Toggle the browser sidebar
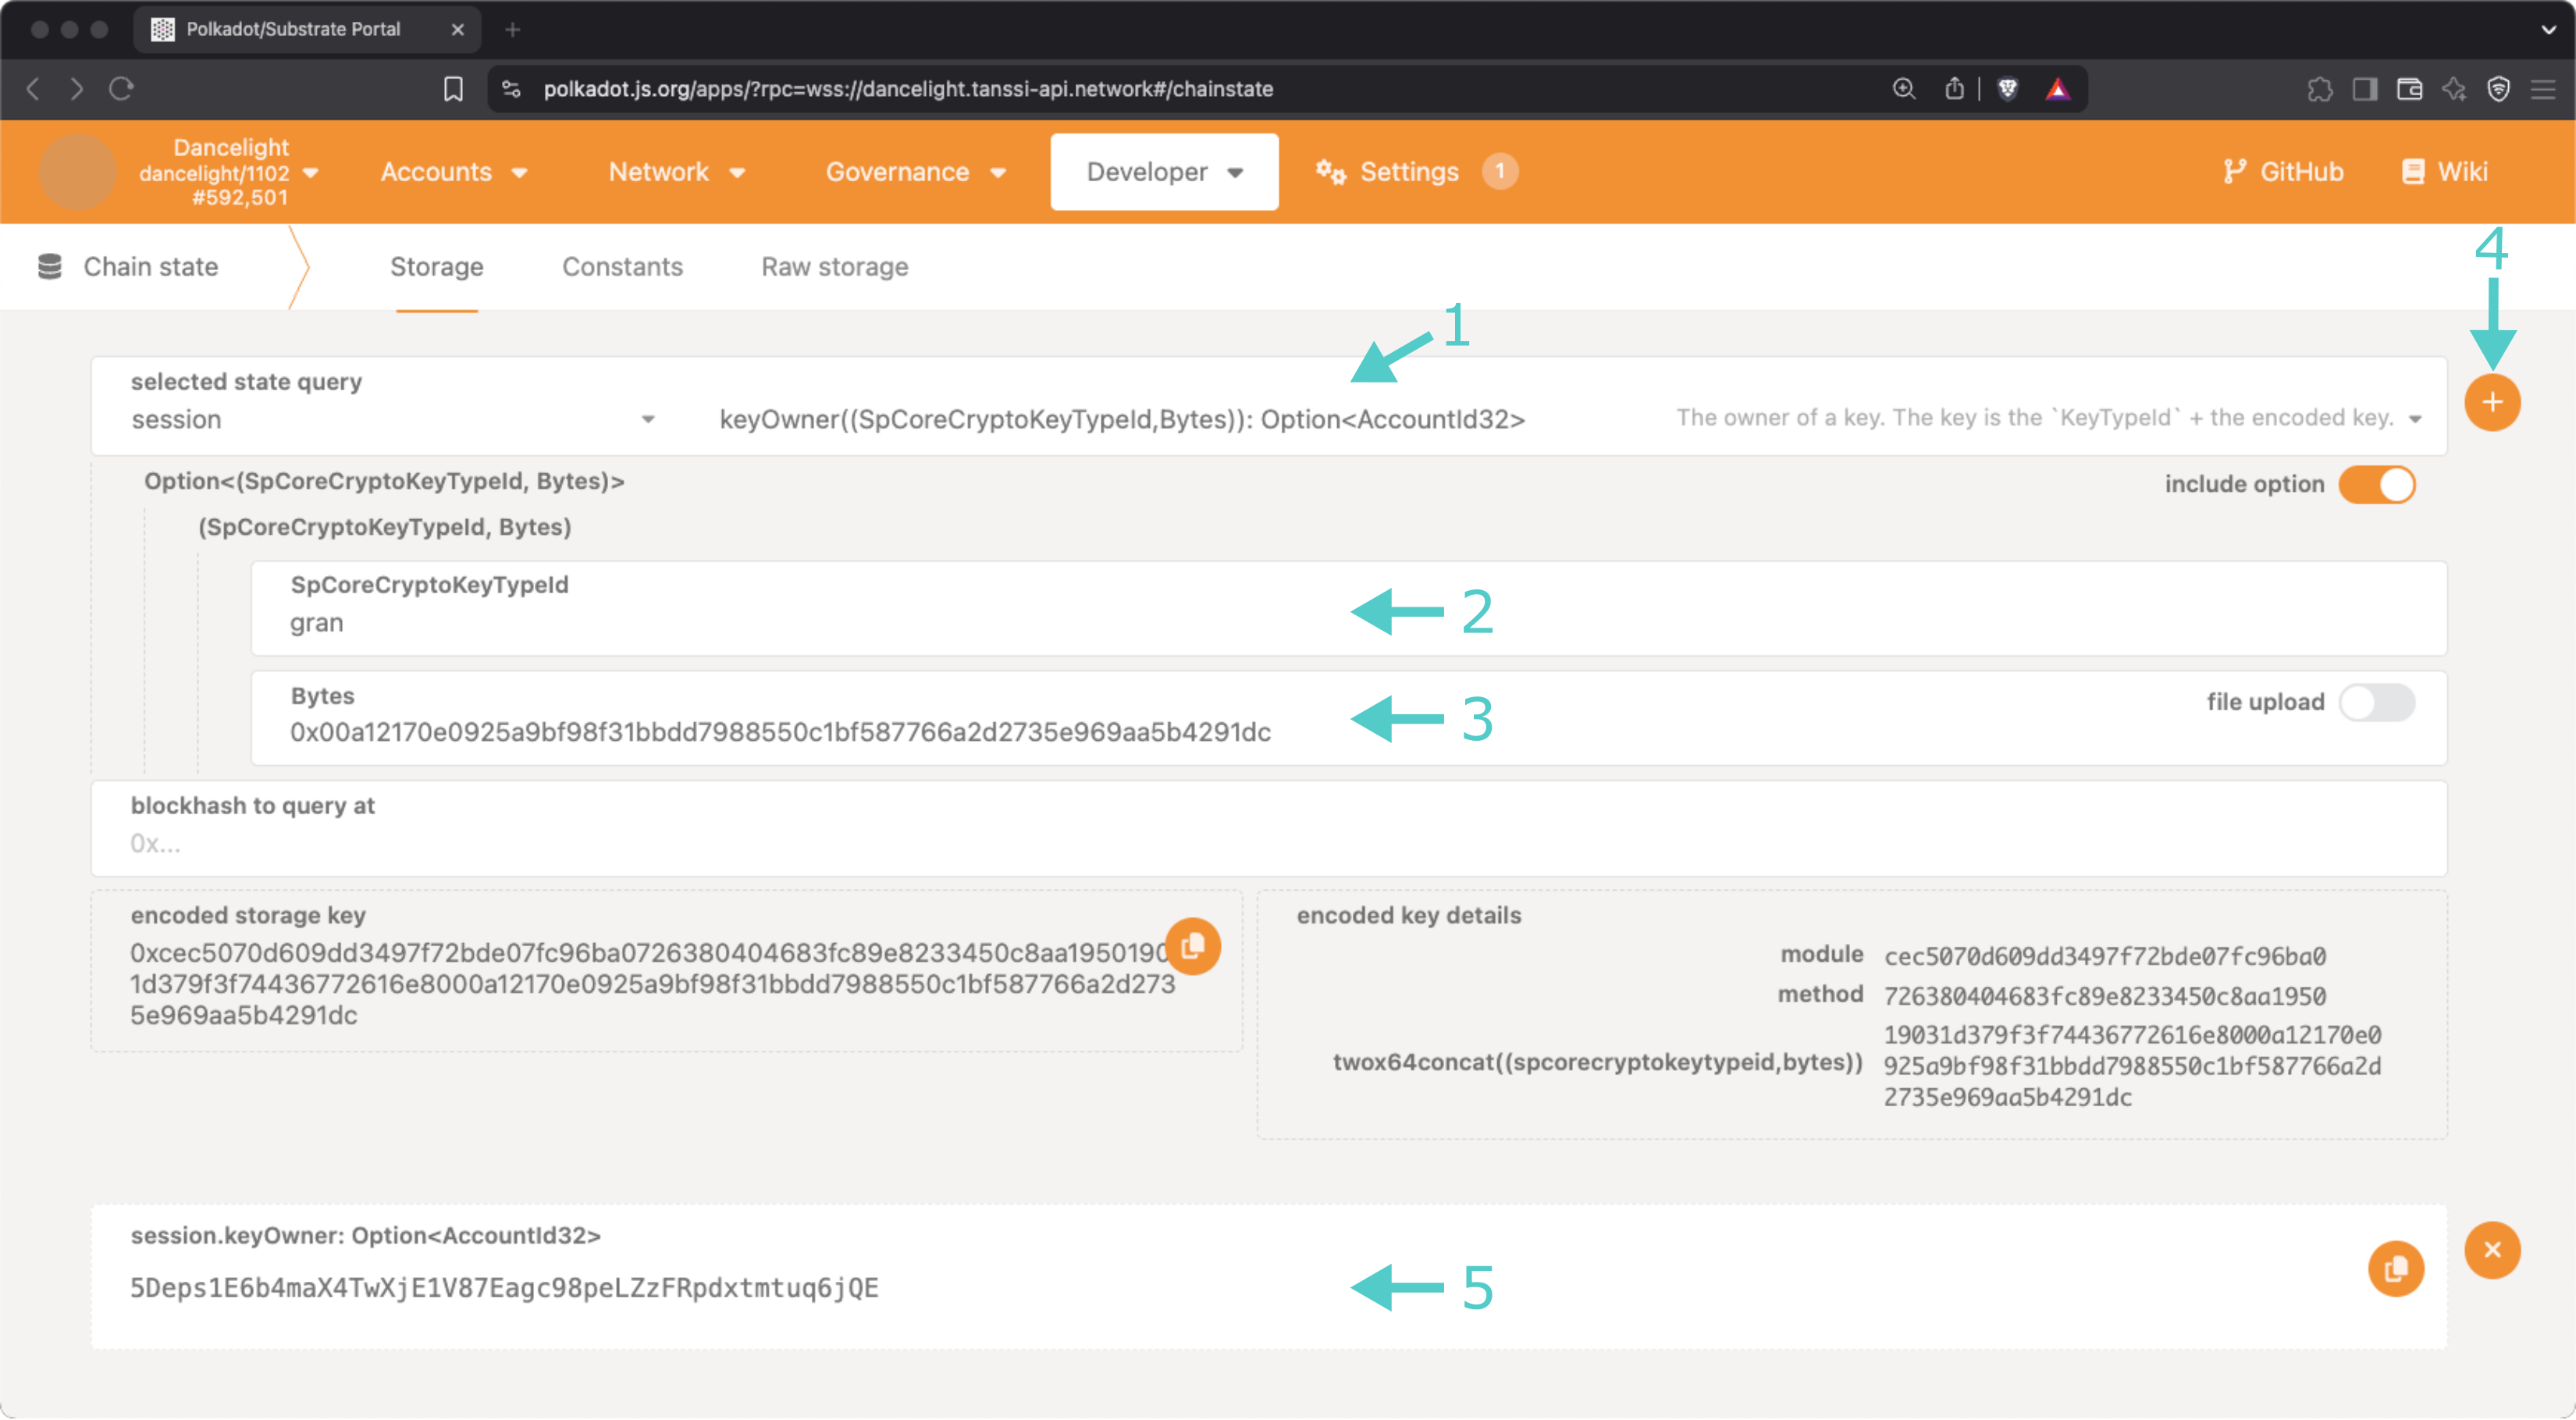The width and height of the screenshot is (2576, 1420). (2365, 89)
